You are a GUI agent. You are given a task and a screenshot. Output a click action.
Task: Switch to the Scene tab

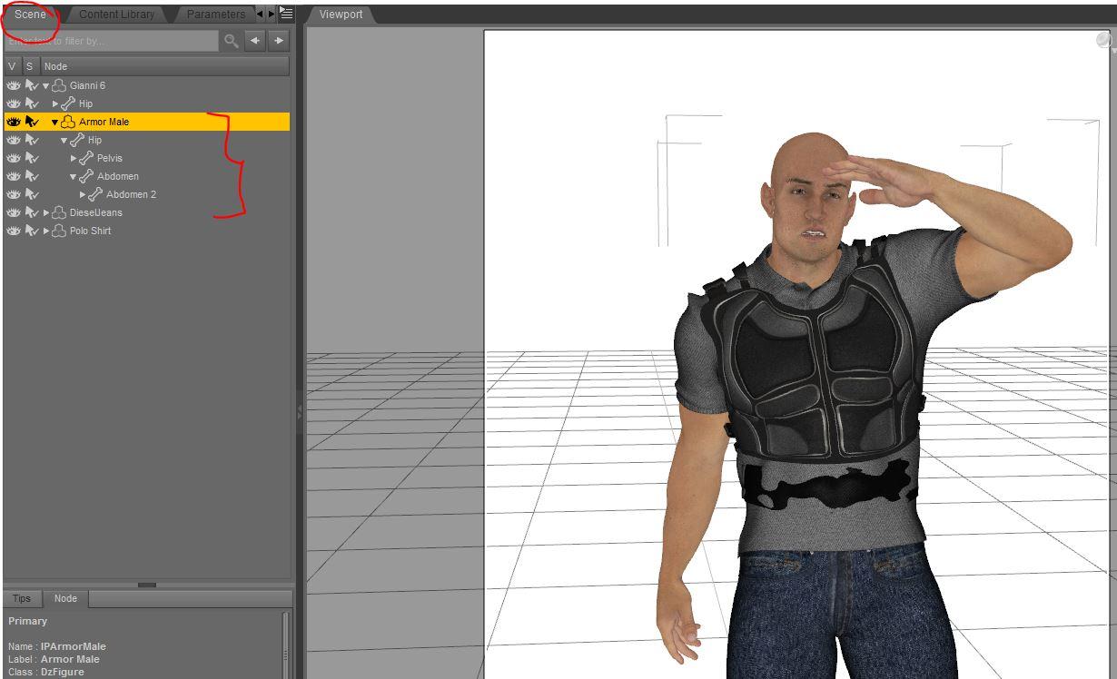coord(30,15)
